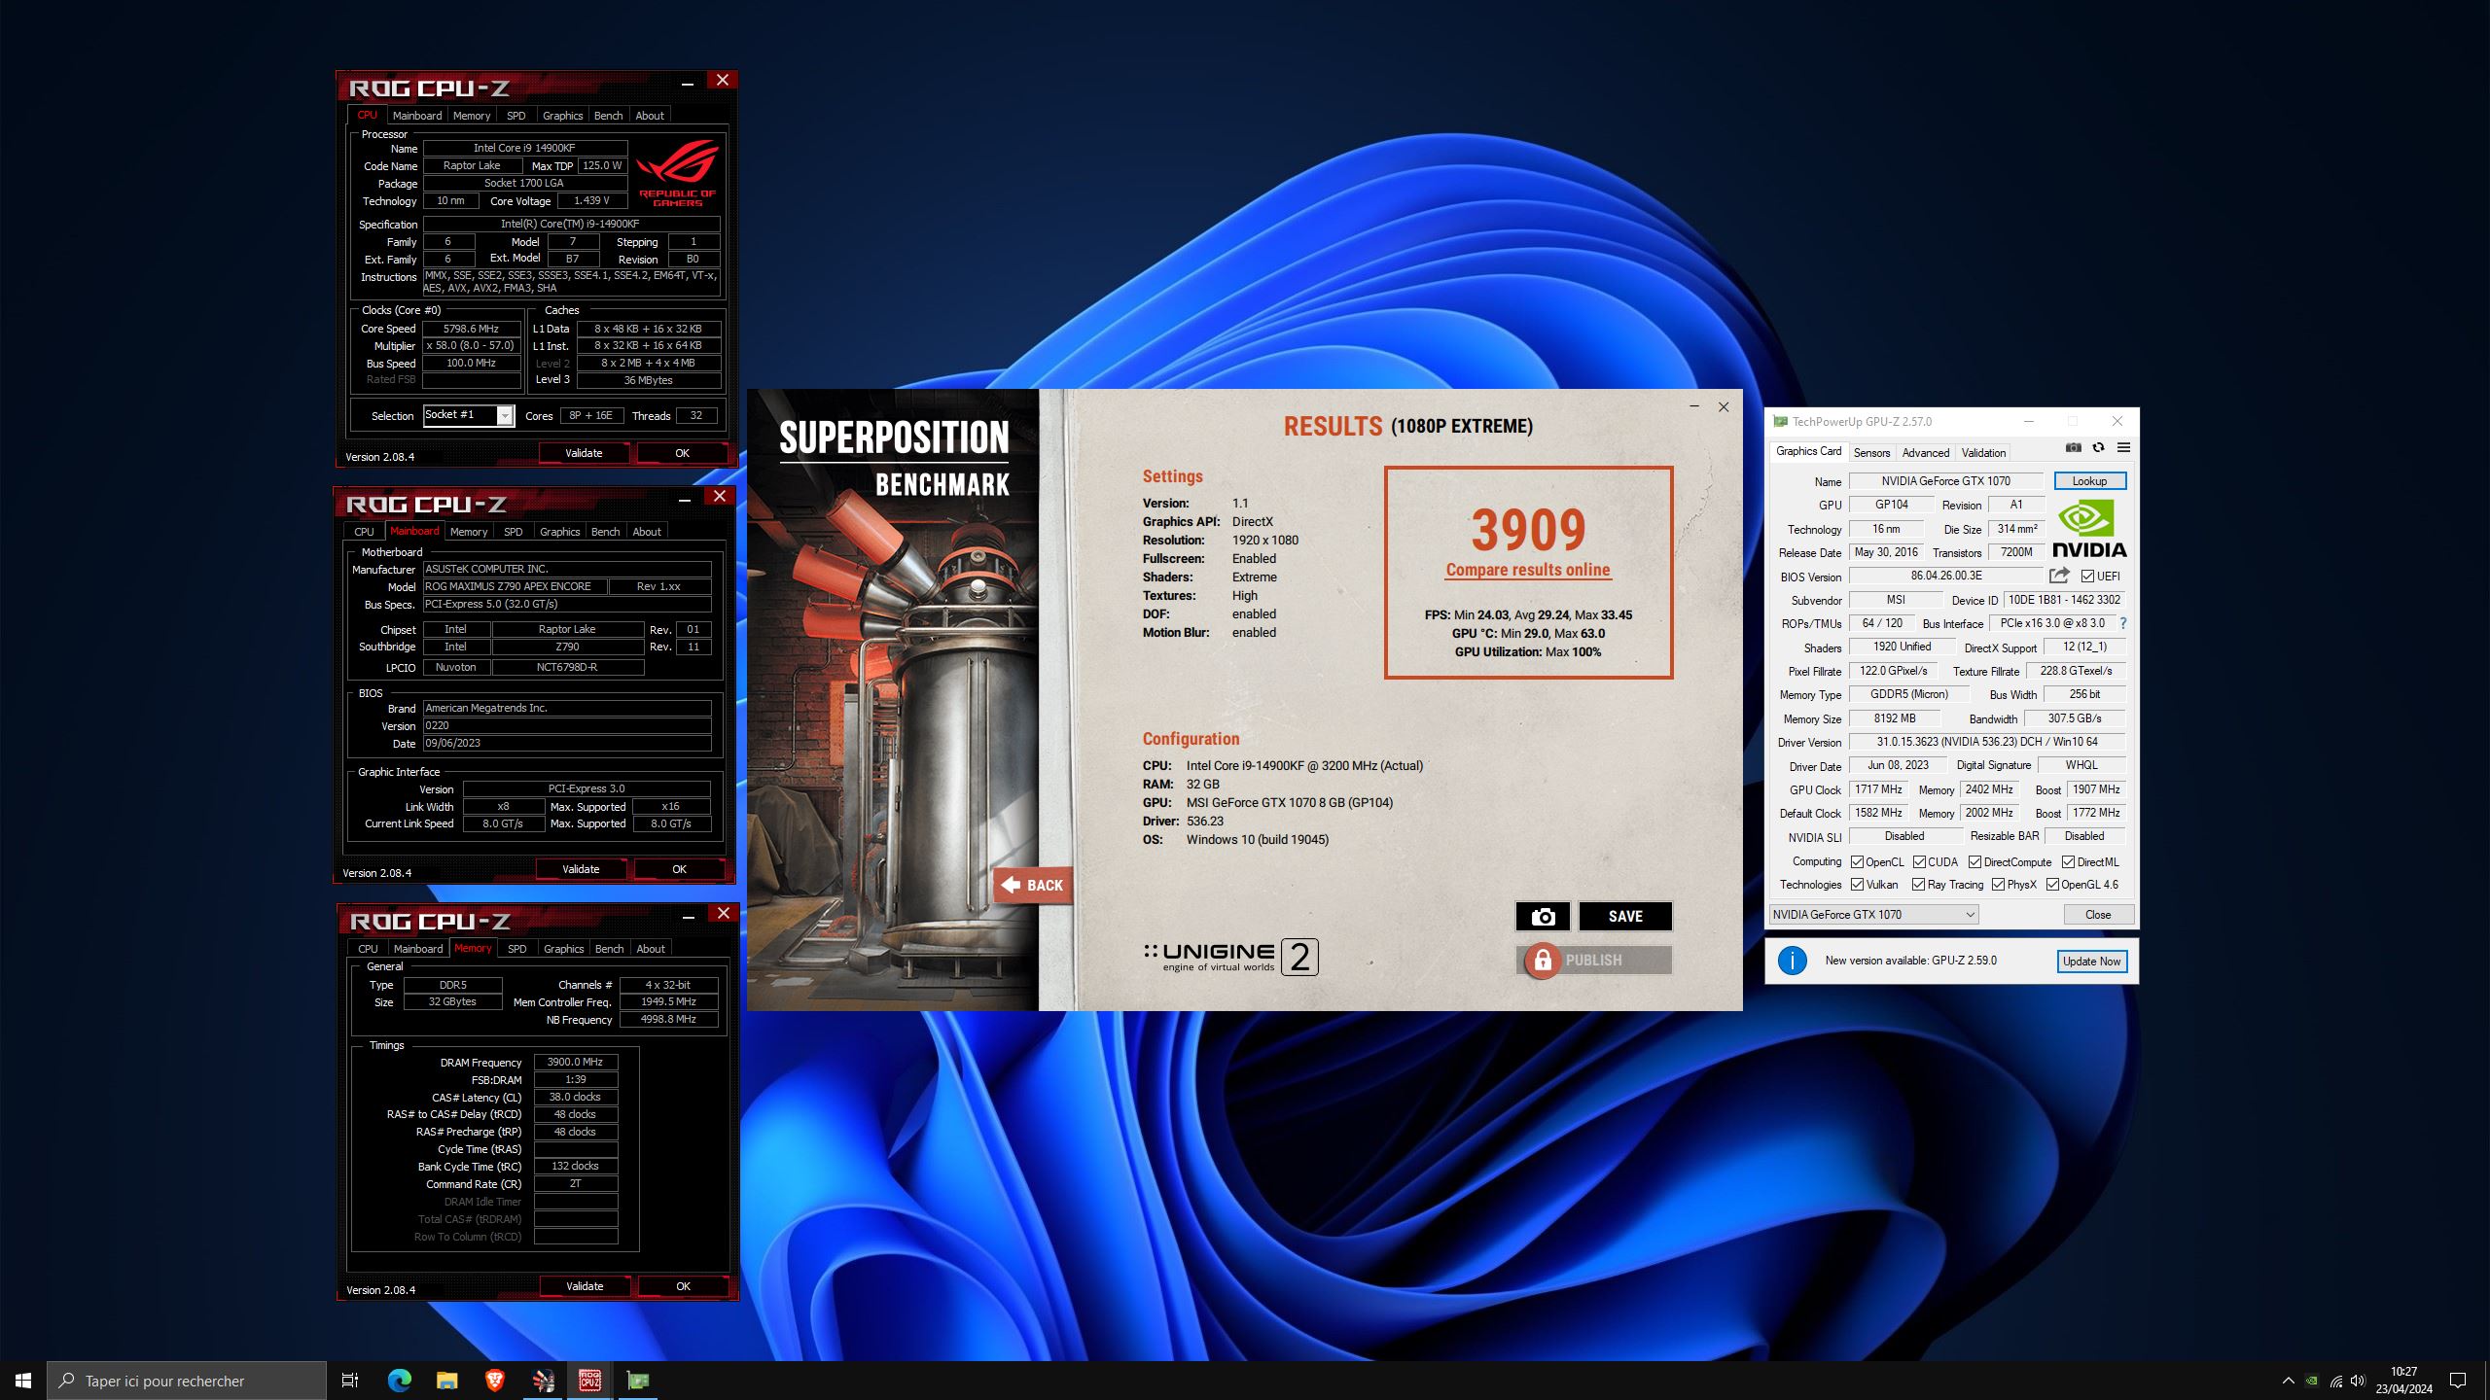Viewport: 2490px width, 1400px height.
Task: Toggle the PhysX checkbox
Action: coord(1998,885)
